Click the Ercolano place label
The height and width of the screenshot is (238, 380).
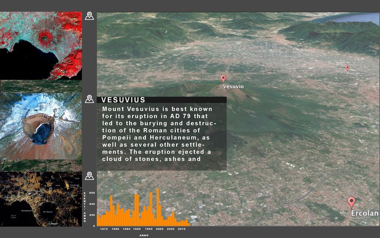[365, 213]
